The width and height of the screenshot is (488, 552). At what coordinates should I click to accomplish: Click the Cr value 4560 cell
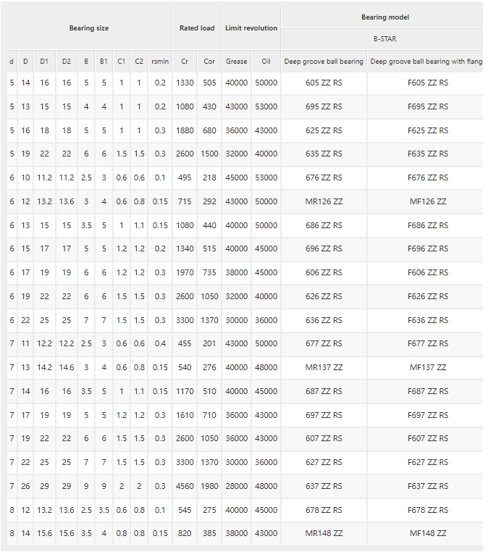point(185,486)
